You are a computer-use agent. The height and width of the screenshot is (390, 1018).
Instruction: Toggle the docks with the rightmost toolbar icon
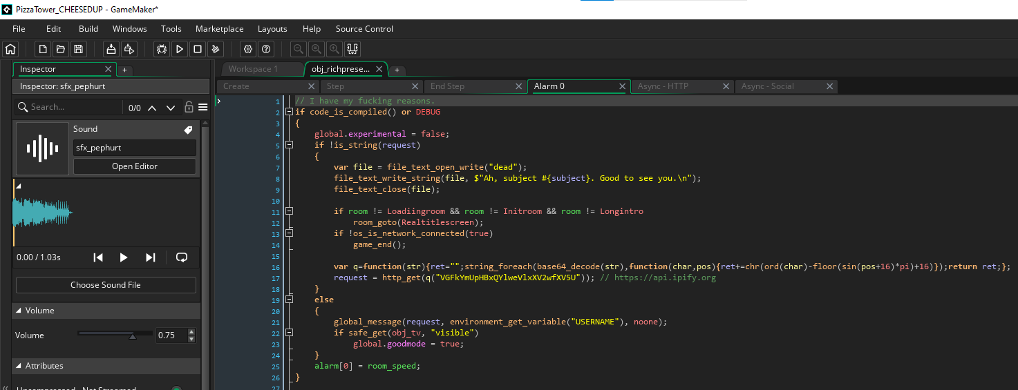(352, 49)
